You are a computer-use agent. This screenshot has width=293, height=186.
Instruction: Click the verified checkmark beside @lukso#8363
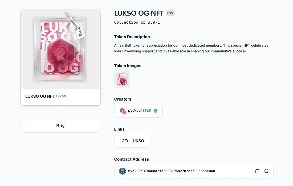click(x=156, y=111)
